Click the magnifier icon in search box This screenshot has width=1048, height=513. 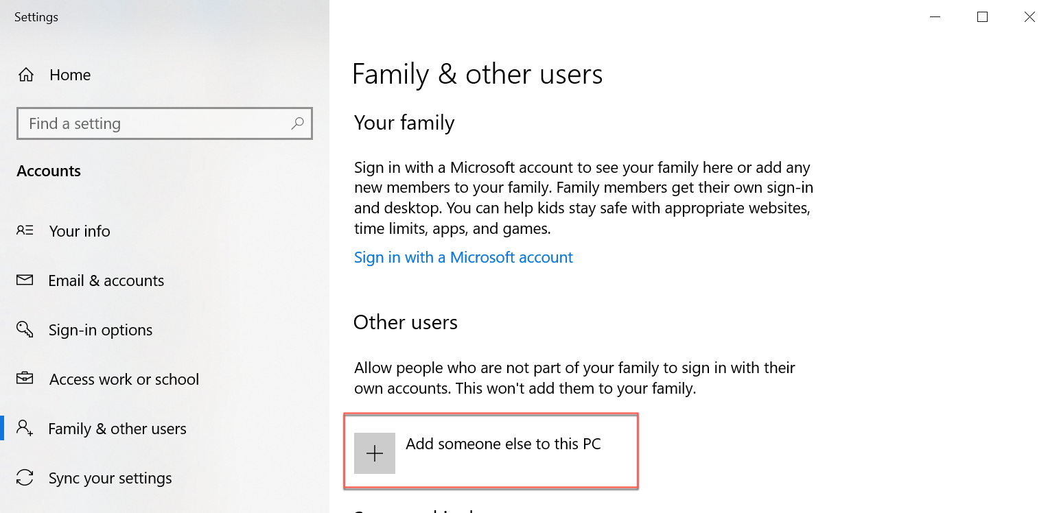(x=297, y=123)
